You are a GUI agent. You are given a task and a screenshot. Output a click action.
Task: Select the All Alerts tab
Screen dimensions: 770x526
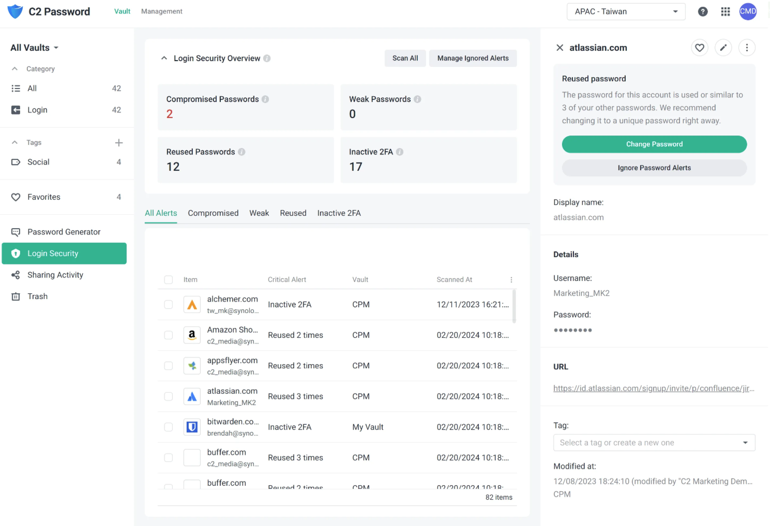[x=161, y=213]
